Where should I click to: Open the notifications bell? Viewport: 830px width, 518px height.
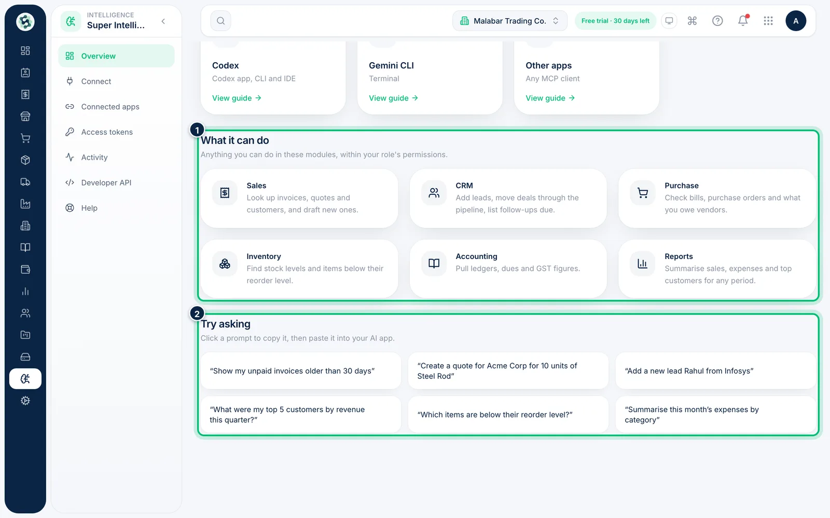(x=743, y=21)
